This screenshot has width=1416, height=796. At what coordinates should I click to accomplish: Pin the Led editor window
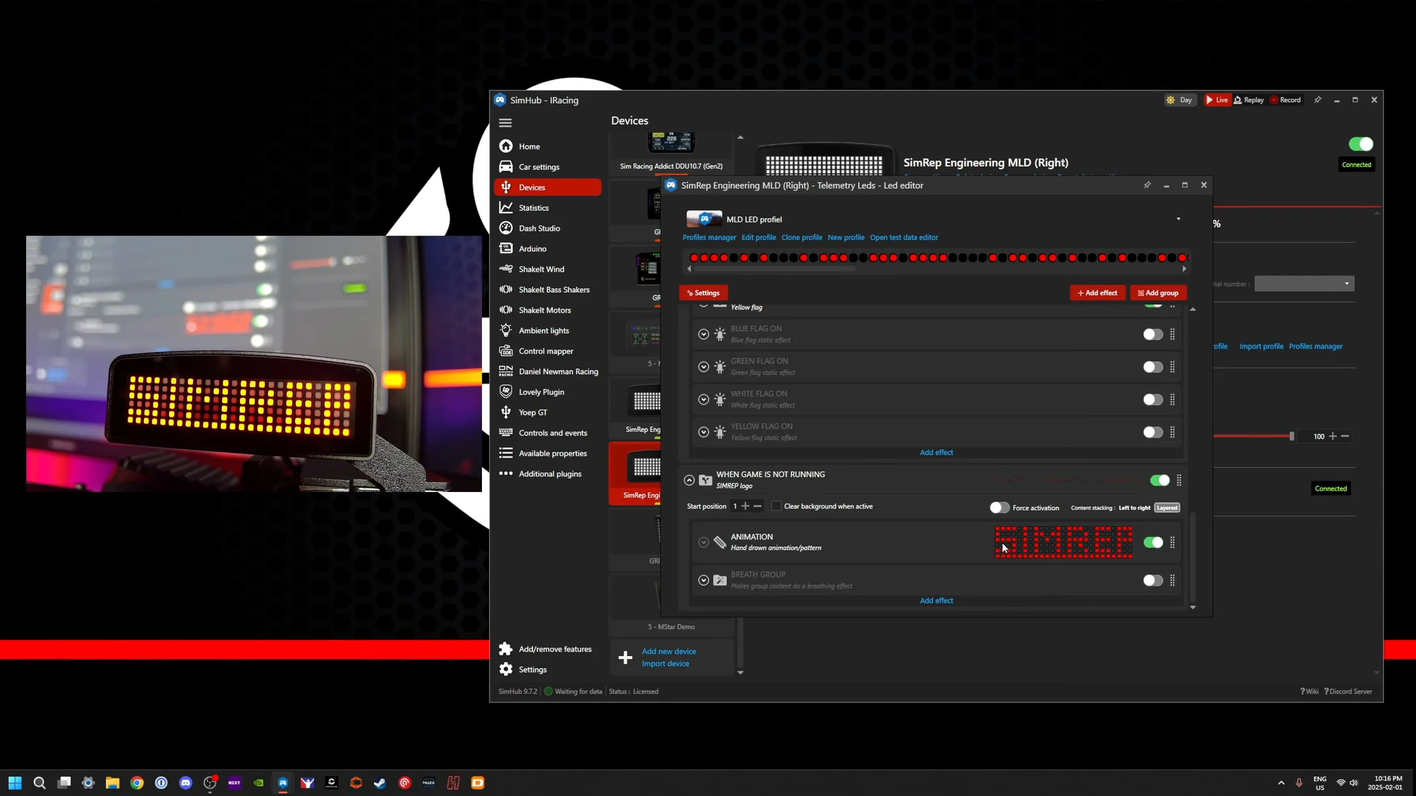1147,185
